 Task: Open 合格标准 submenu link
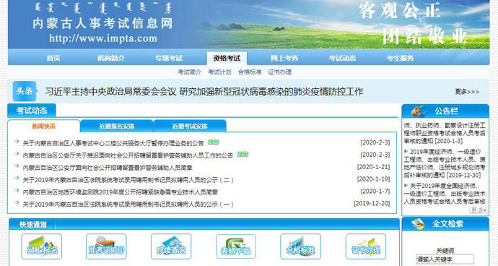click(x=250, y=72)
